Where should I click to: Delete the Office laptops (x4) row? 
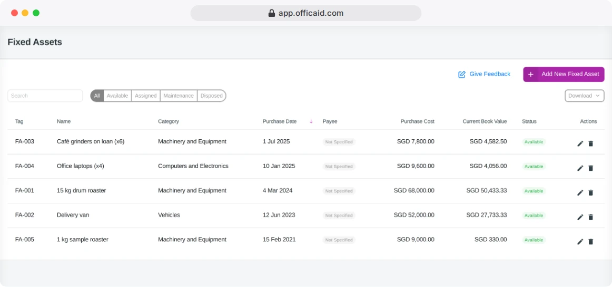coord(590,168)
